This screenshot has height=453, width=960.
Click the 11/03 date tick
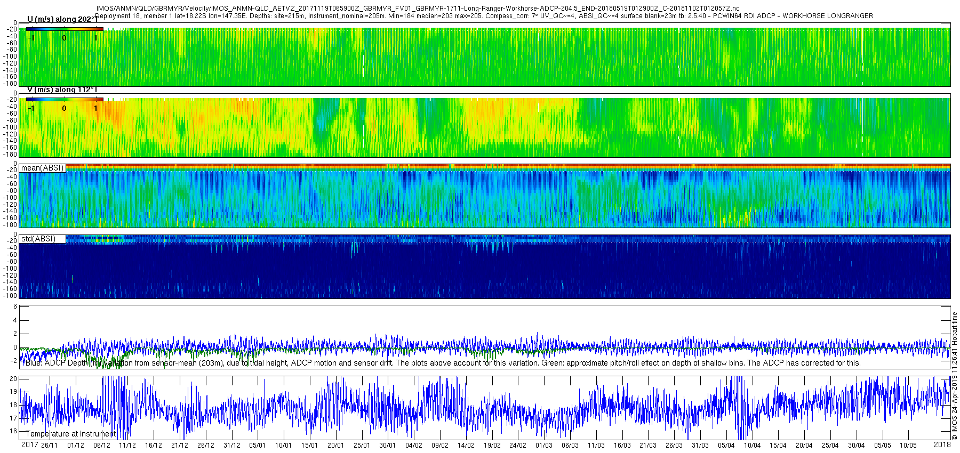pyautogui.click(x=596, y=446)
